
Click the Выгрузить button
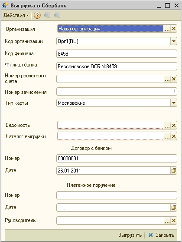point(130,235)
